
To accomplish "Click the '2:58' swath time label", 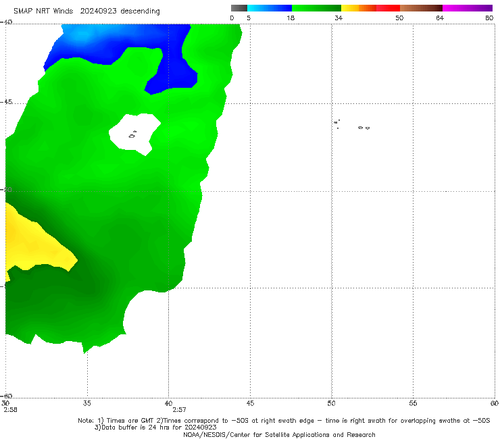I will (10, 410).
